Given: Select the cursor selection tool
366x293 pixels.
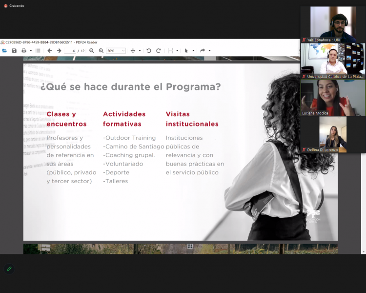Looking at the screenshot, I should click(186, 51).
